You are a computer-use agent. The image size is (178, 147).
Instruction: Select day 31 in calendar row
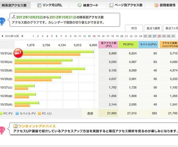click(x=173, y=36)
